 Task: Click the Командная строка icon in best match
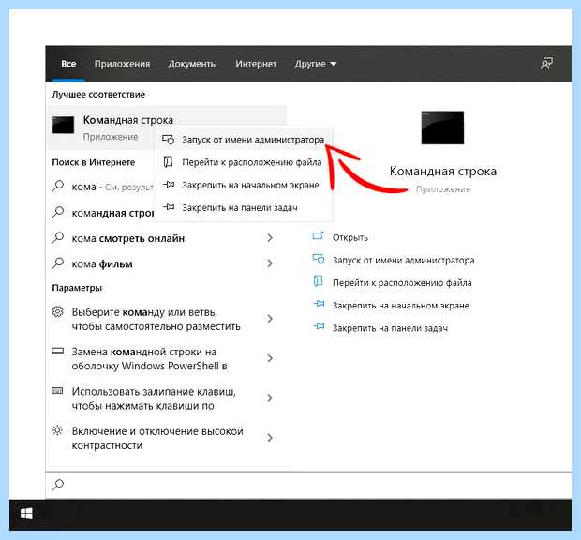[x=63, y=125]
